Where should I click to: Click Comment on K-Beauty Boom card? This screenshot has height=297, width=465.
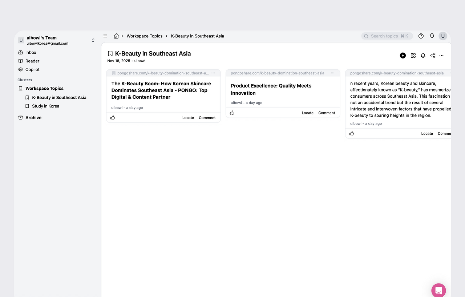coord(207,118)
